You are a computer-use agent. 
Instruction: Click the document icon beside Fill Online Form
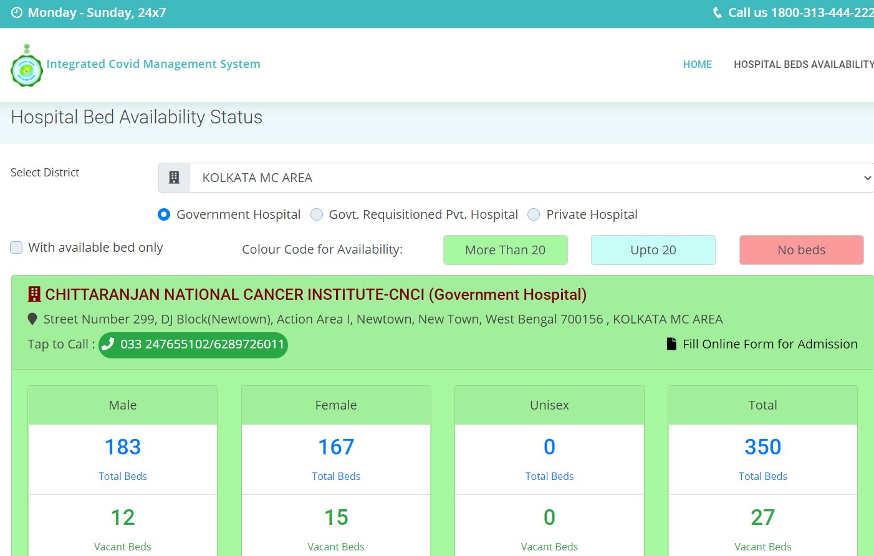coord(671,344)
